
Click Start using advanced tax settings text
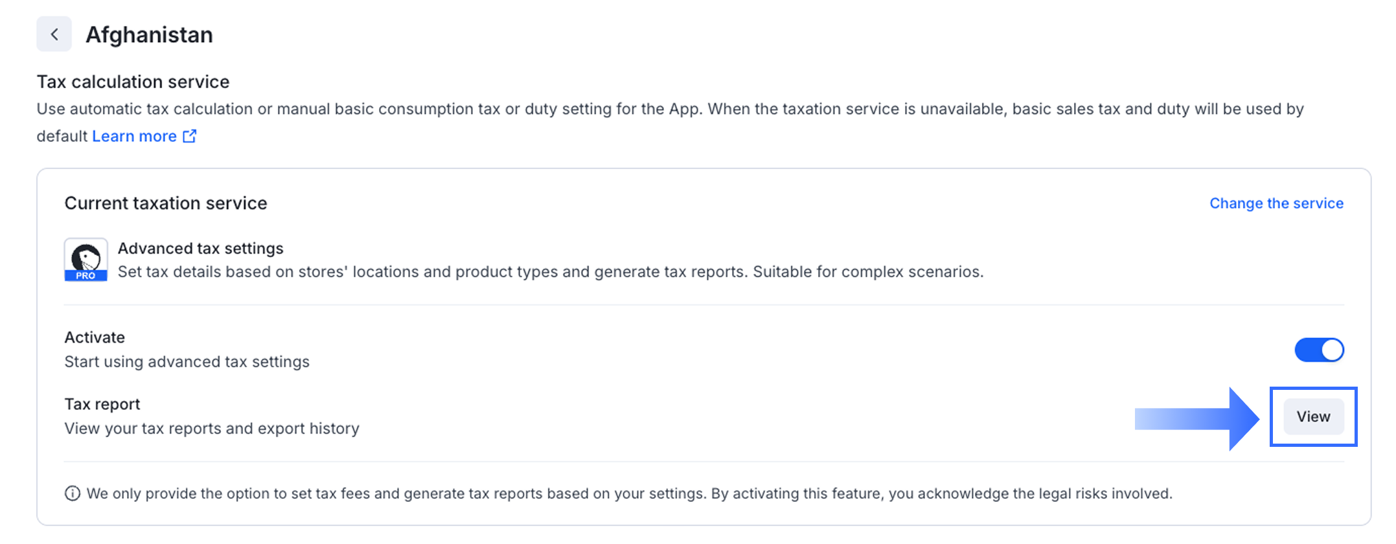point(187,362)
